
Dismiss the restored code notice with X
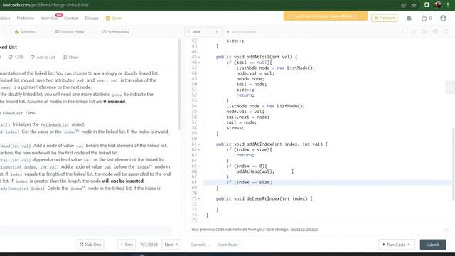[x=446, y=230]
